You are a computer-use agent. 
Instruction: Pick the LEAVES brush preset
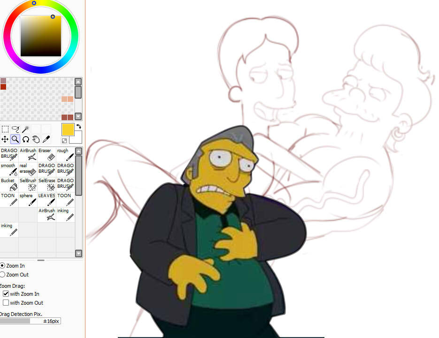coord(47,200)
